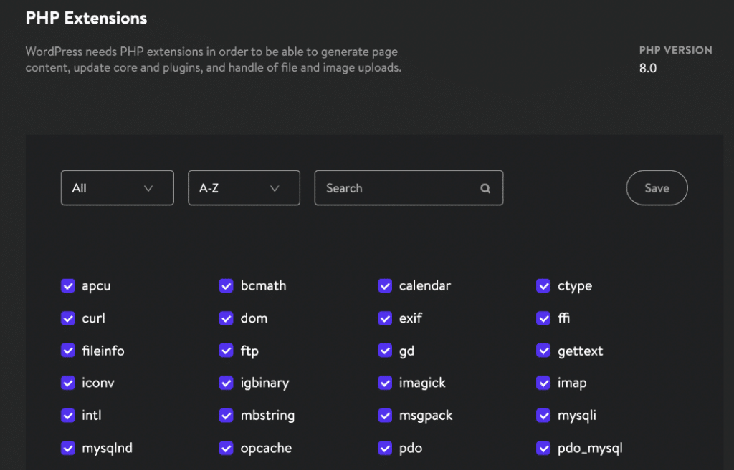The height and width of the screenshot is (470, 734).
Task: Uncheck the pdo_mysql extension
Action: (x=543, y=448)
